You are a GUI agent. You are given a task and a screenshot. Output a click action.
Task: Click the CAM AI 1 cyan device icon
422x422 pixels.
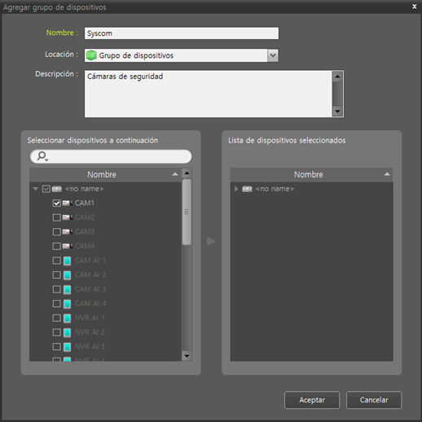(67, 261)
